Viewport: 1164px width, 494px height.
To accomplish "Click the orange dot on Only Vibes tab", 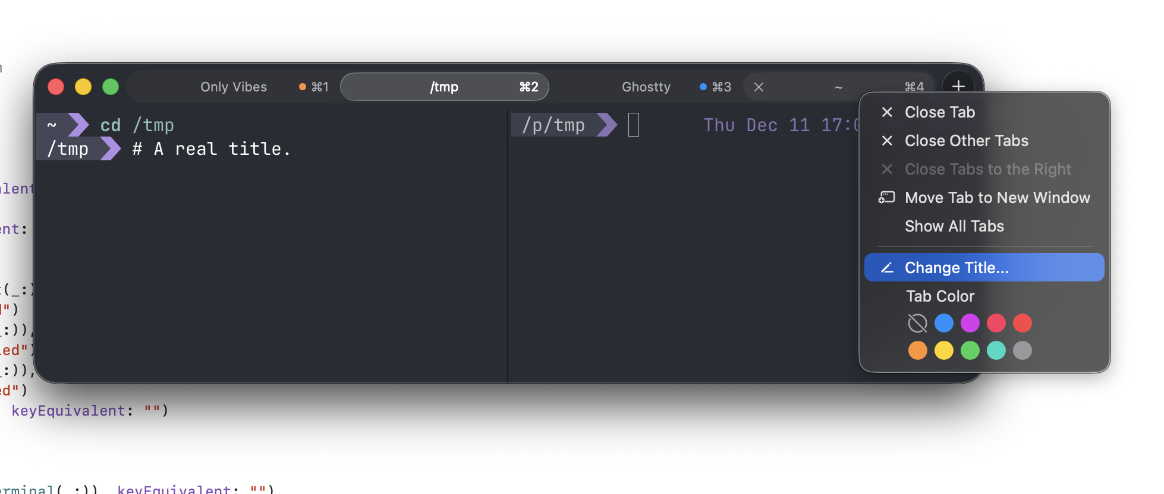I will click(x=302, y=87).
